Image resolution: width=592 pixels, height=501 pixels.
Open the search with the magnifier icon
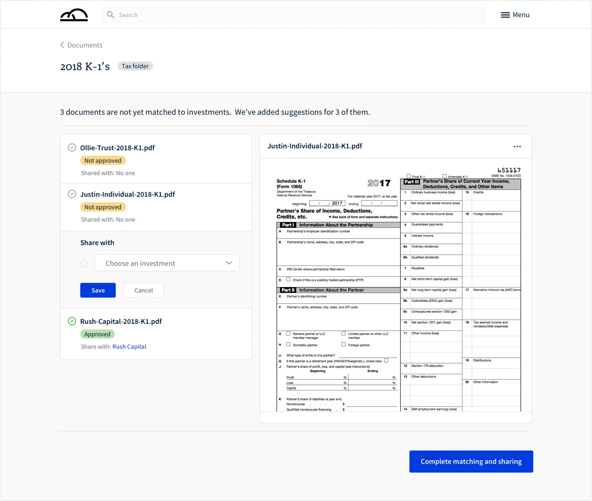pyautogui.click(x=110, y=15)
